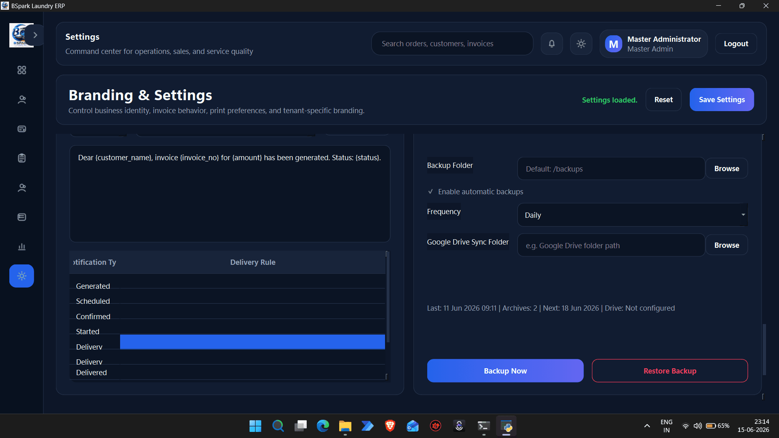Open notifications bell icon
The height and width of the screenshot is (438, 779).
tap(552, 44)
